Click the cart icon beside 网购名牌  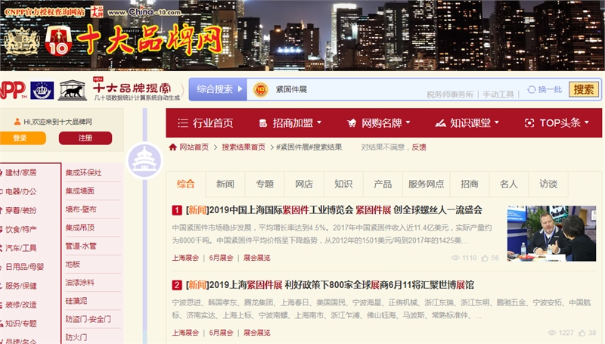[352, 123]
